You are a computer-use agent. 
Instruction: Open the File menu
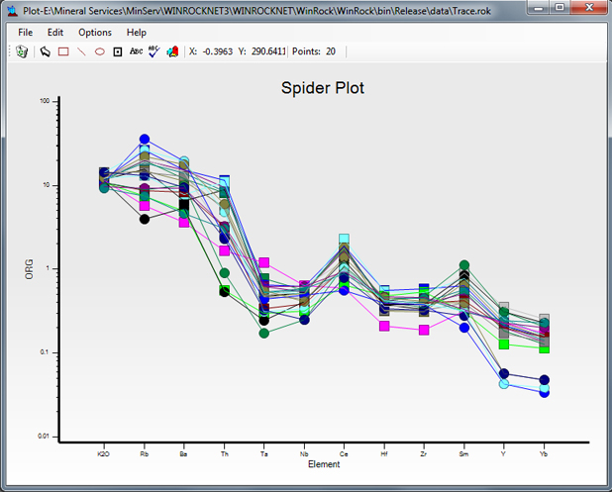pyautogui.click(x=26, y=33)
